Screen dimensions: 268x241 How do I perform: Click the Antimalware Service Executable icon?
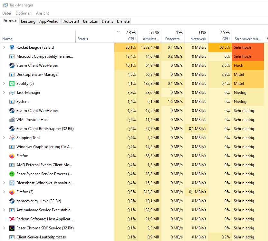tap(12, 210)
